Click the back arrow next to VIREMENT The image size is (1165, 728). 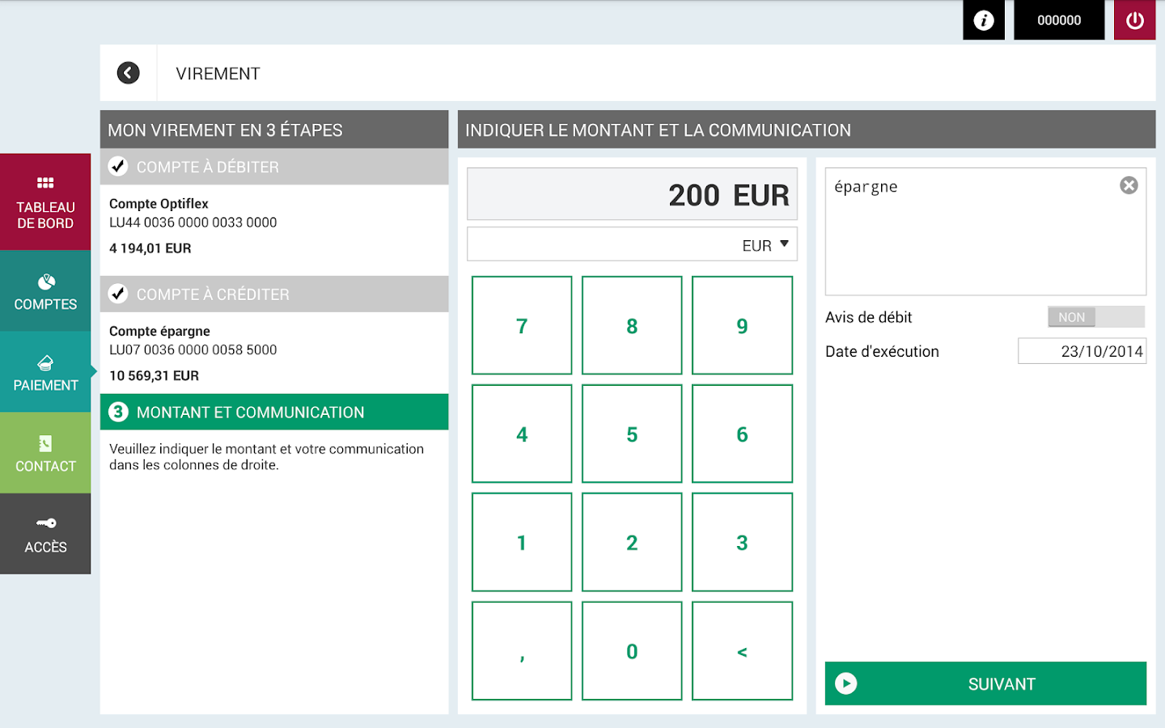click(128, 73)
